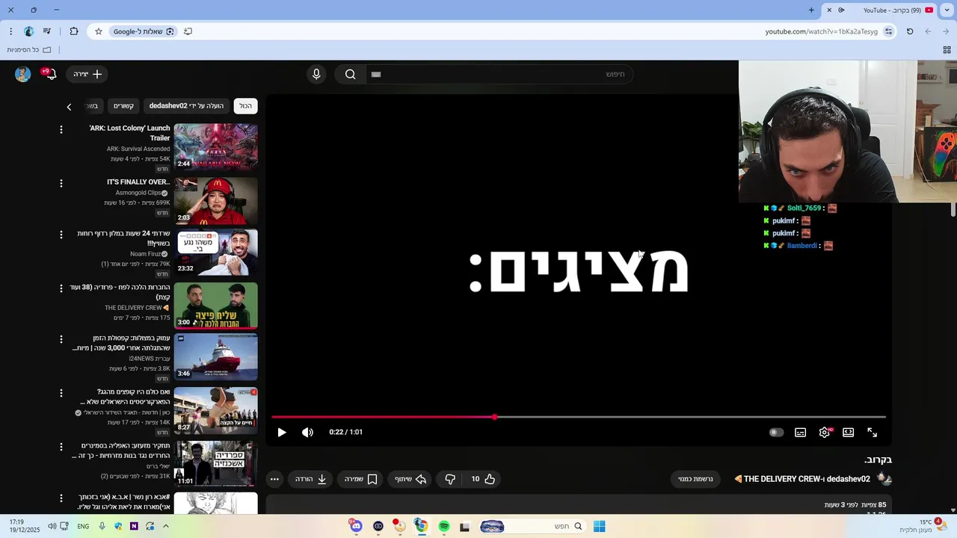Open Chrome apps grid in bookmarks bar
The height and width of the screenshot is (538, 957).
[x=947, y=50]
